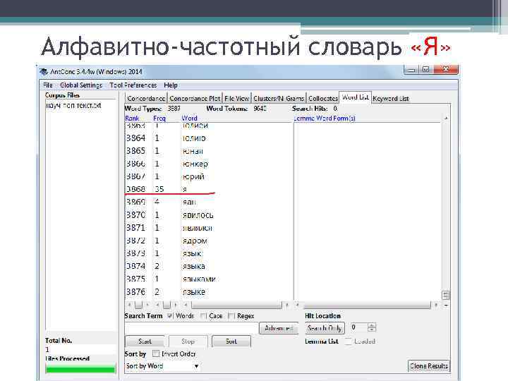The width and height of the screenshot is (508, 381).
Task: Click the Word column header
Action: pyautogui.click(x=190, y=119)
